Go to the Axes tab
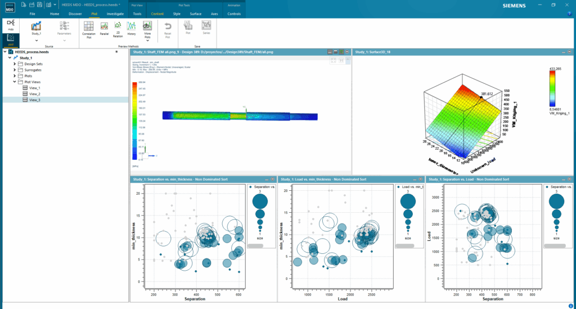Viewport: 576px width, 309px height. pos(214,13)
